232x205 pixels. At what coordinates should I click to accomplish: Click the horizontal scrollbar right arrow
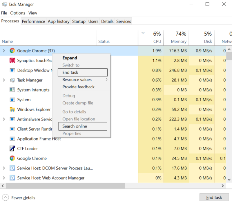(x=223, y=186)
